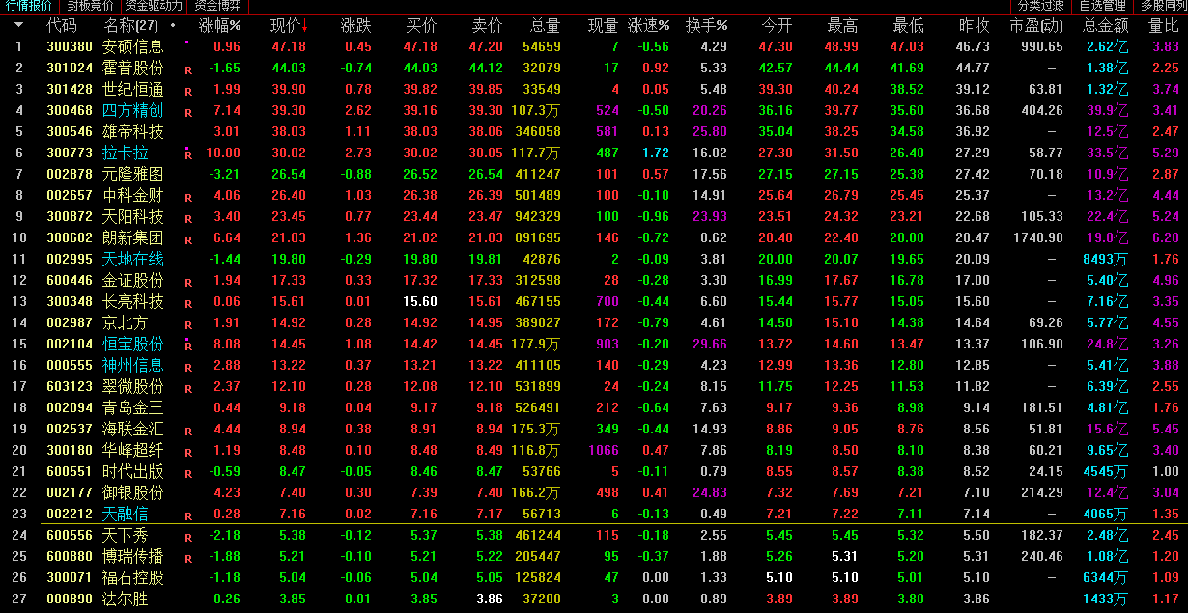Screen dimensions: 1188x613
Task: Sort by the 最低 column header
Action: pos(909,25)
